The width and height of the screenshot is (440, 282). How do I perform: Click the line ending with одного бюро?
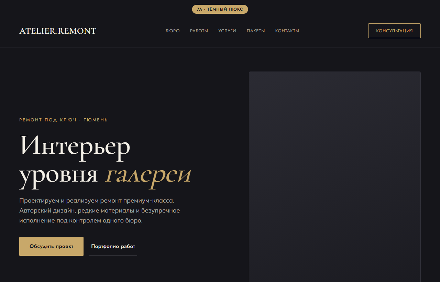coord(81,220)
